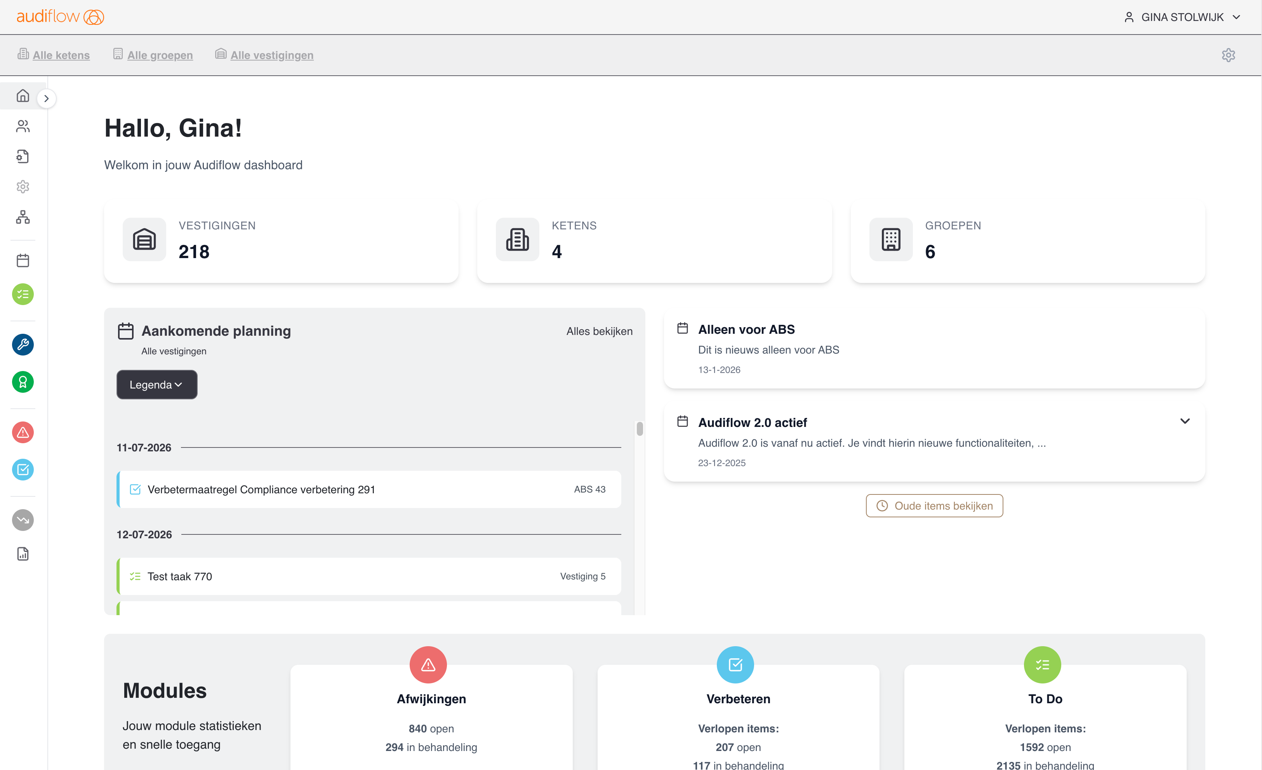The image size is (1262, 770).
Task: Open the Alleen voor ABS news card
Action: click(934, 349)
